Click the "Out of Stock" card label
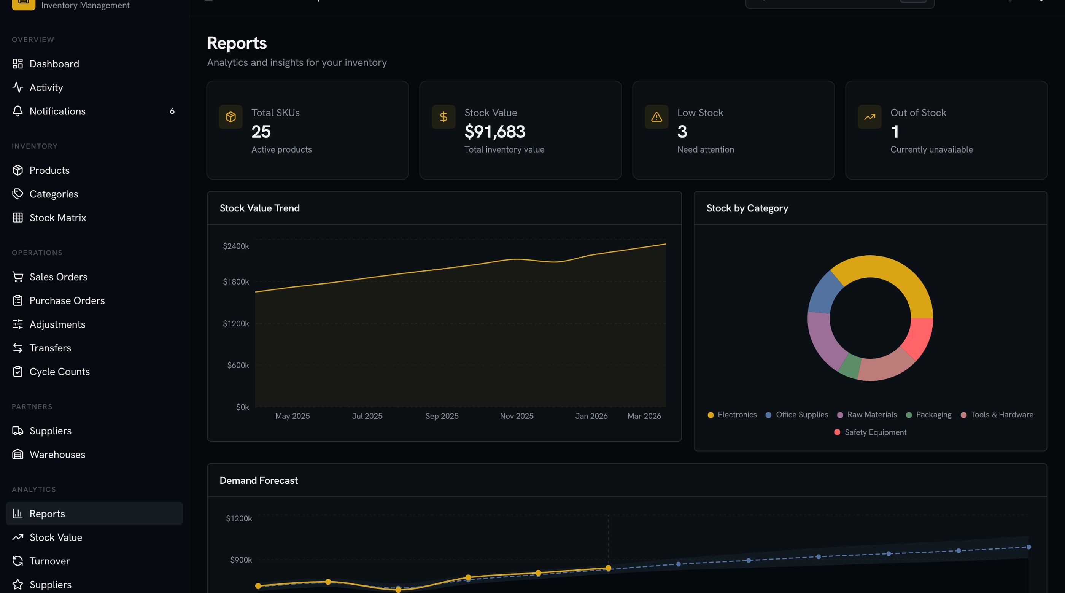1065x593 pixels. 918,113
